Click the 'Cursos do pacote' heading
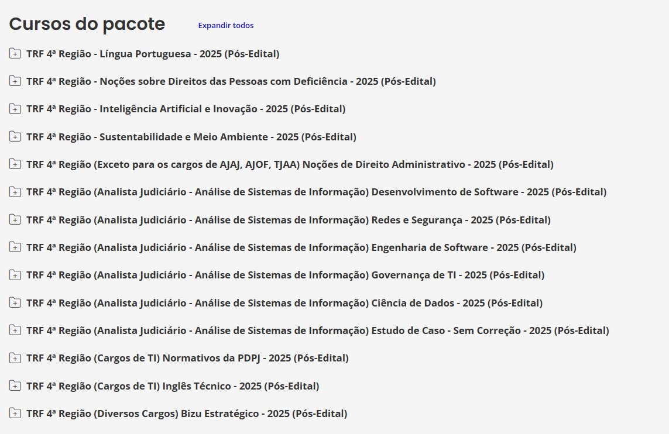Viewport: 669px width, 434px height. point(87,24)
